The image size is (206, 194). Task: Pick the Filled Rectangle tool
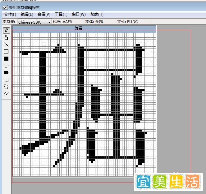[x=6, y=59]
